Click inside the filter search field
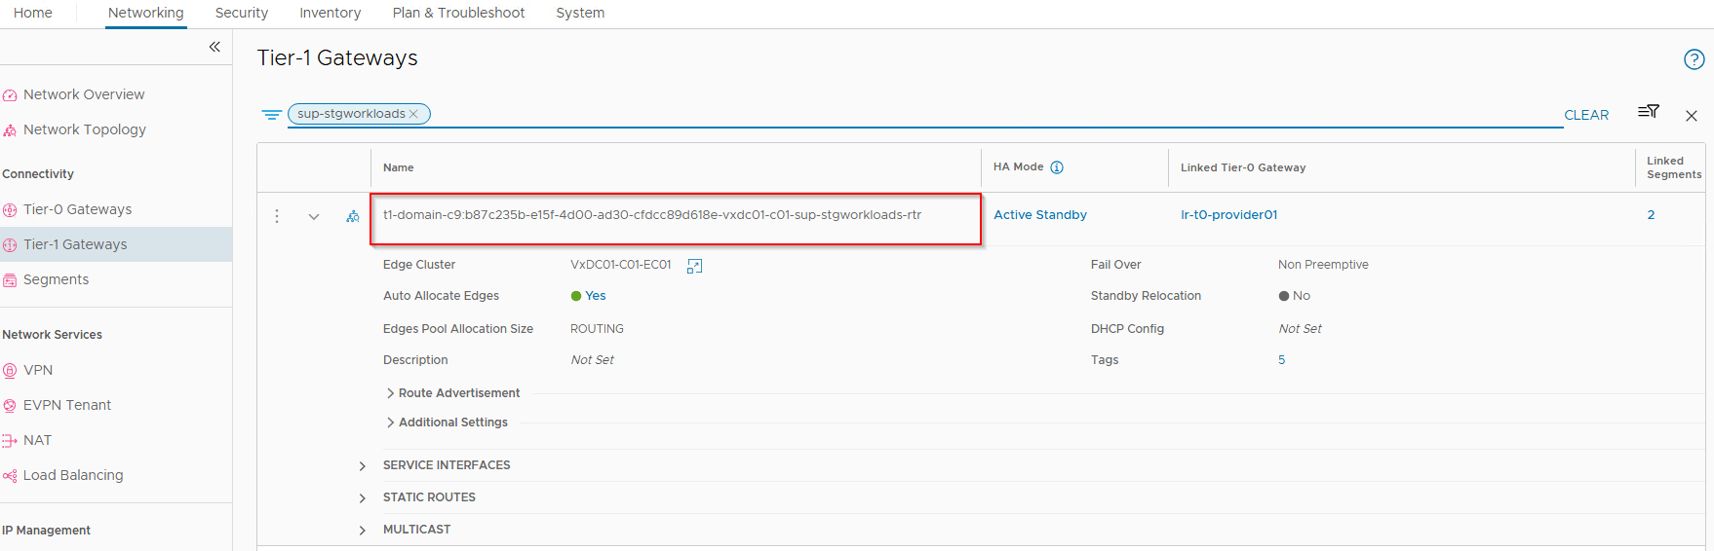This screenshot has width=1714, height=551. tap(975, 114)
